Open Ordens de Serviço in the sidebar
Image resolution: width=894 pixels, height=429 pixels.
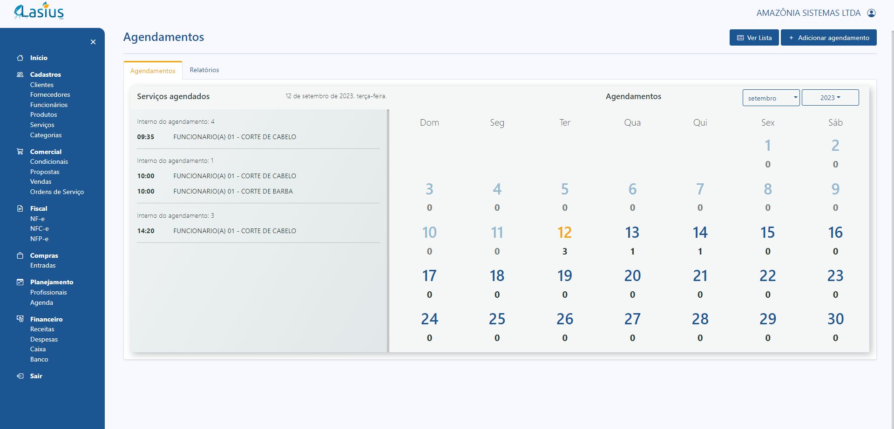coord(57,192)
